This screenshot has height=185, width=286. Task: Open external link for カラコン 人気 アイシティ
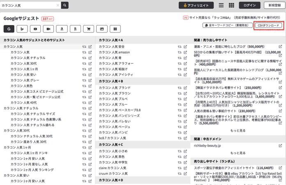[x=185, y=75]
